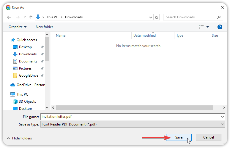Select OneDrive - Personal
This screenshot has width=230, height=148.
(31, 85)
